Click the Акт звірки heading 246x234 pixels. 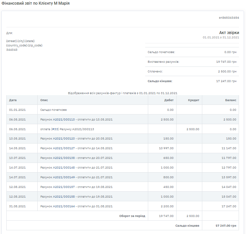229,33
